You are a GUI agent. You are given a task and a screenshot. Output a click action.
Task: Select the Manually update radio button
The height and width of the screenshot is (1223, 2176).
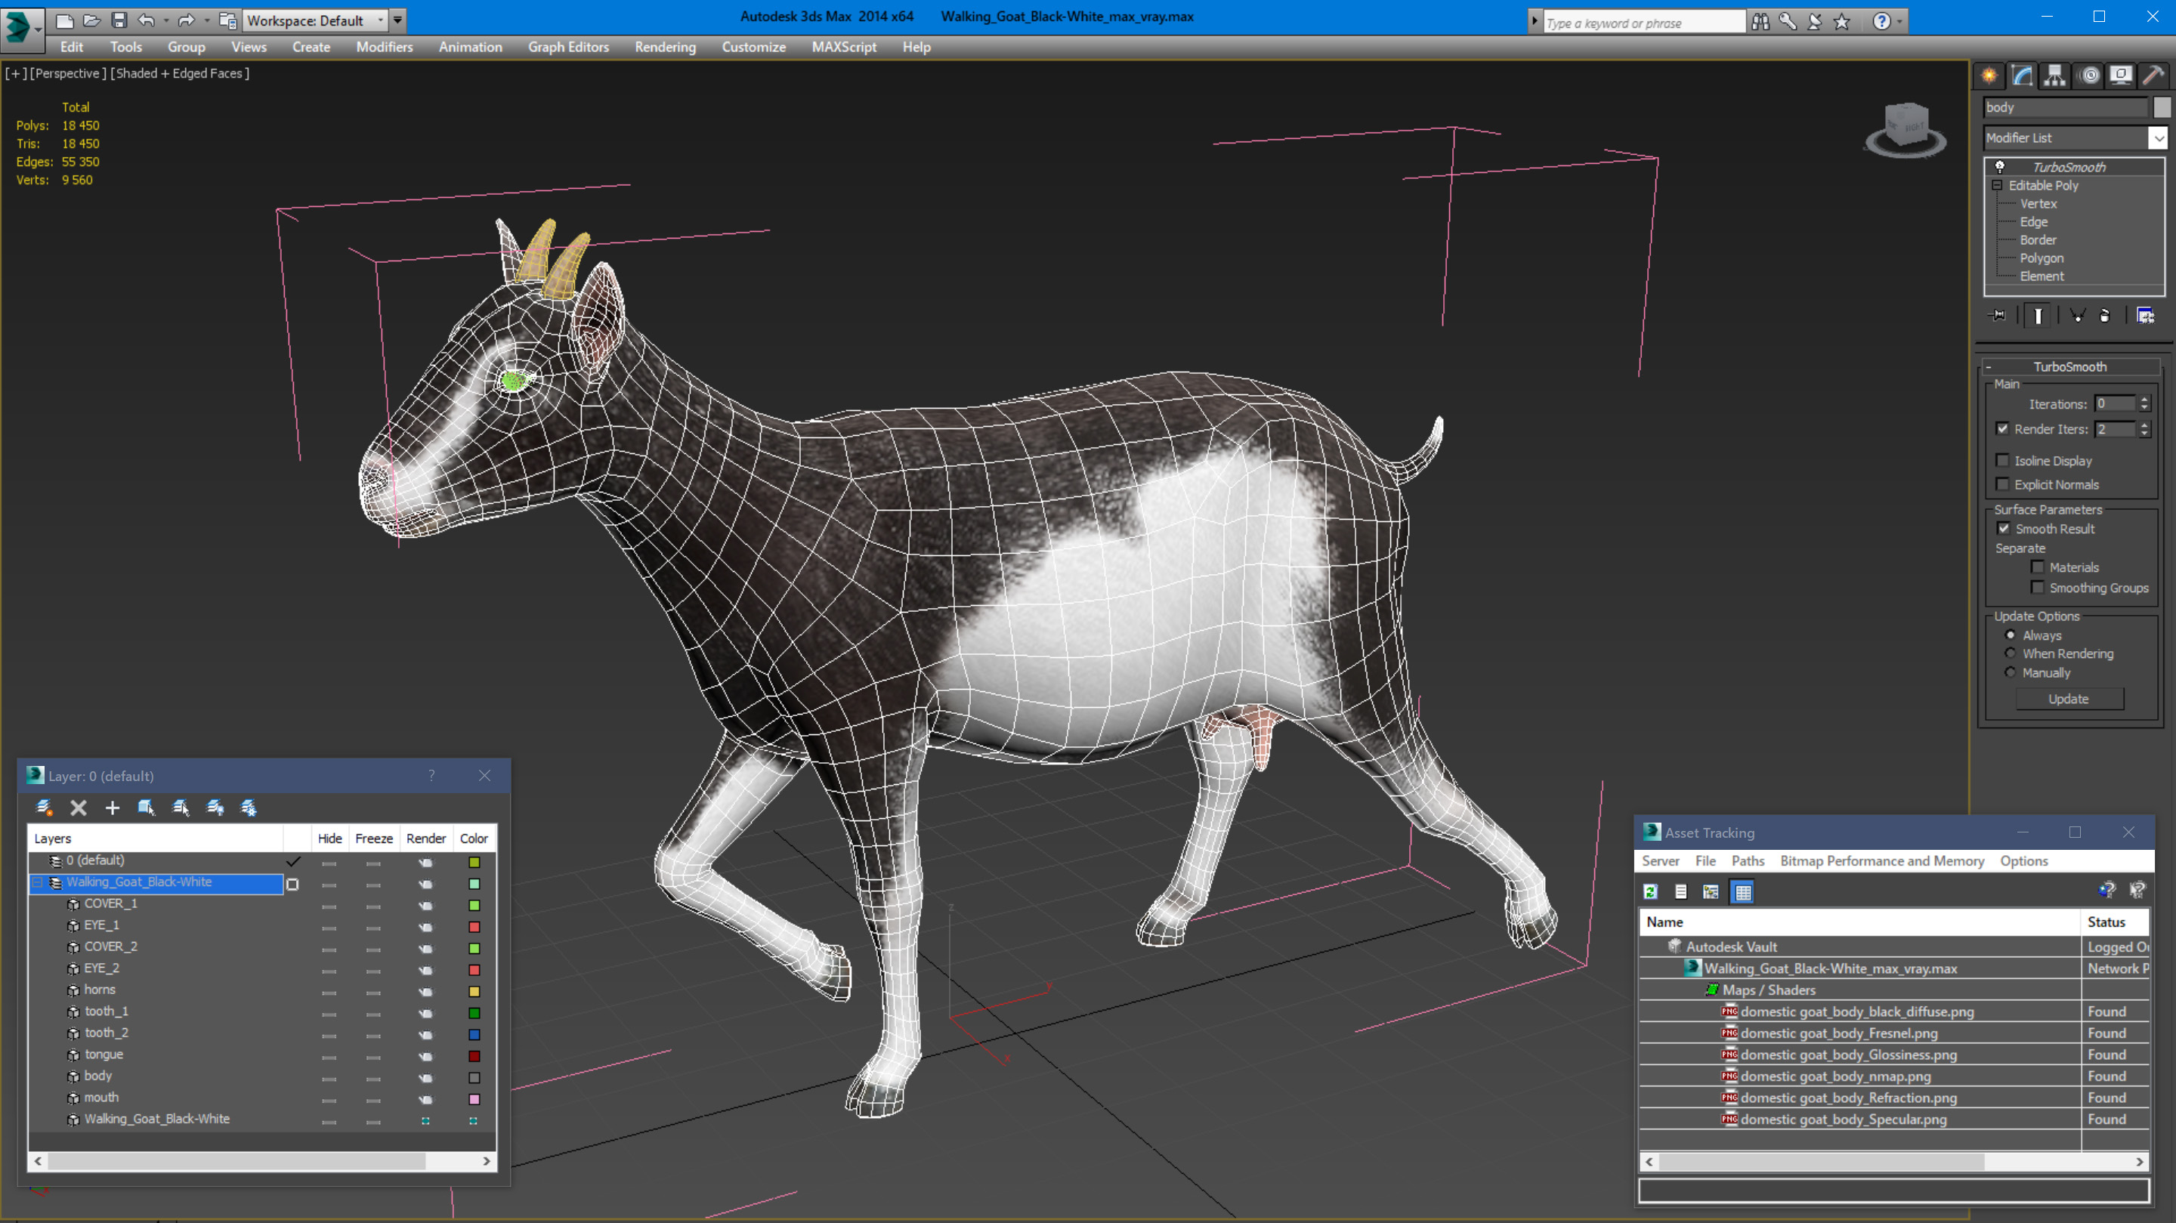pyautogui.click(x=2011, y=672)
